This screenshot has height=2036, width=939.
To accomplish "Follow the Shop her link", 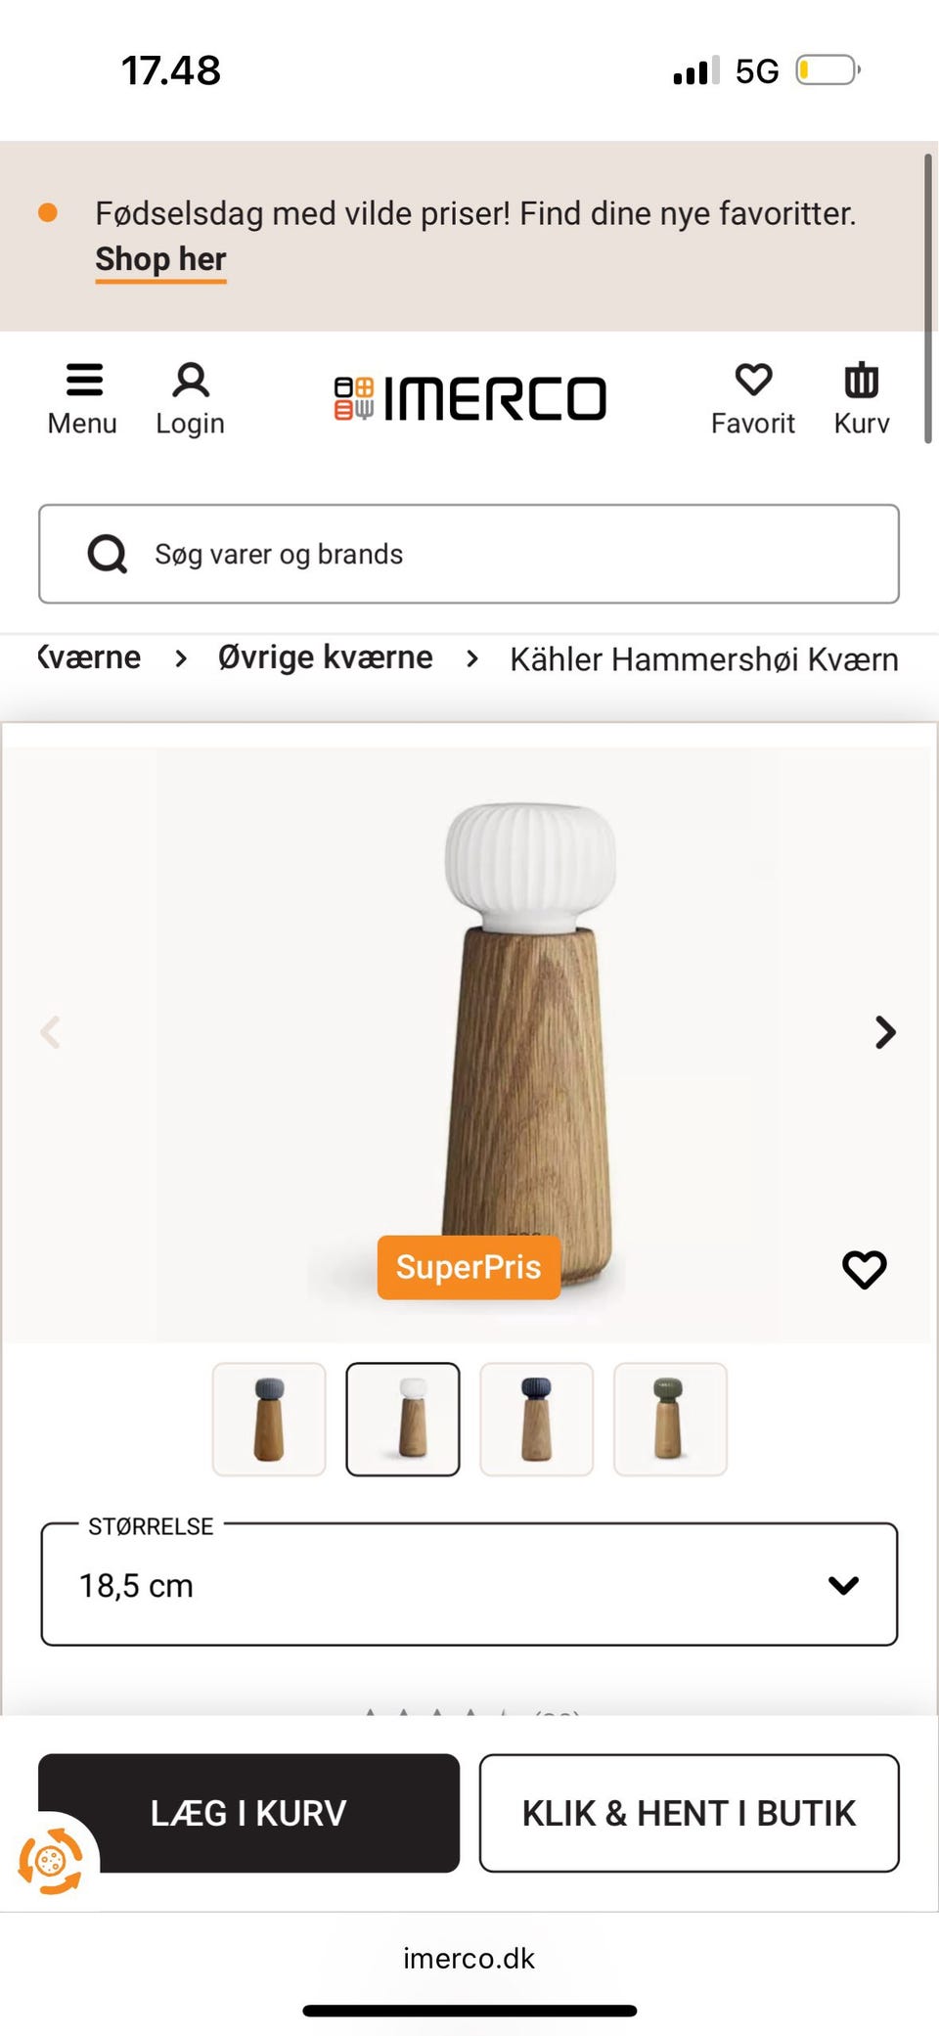I will pyautogui.click(x=160, y=259).
